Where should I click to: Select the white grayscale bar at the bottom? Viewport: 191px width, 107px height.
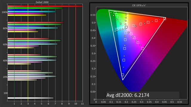click(30, 98)
